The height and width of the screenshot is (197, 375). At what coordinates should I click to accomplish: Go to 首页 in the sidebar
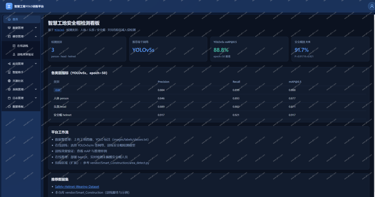tap(22, 19)
